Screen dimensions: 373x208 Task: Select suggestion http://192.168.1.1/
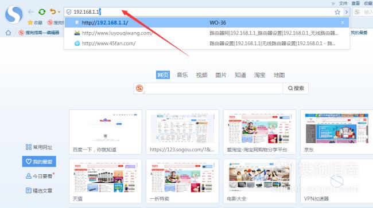pyautogui.click(x=207, y=22)
